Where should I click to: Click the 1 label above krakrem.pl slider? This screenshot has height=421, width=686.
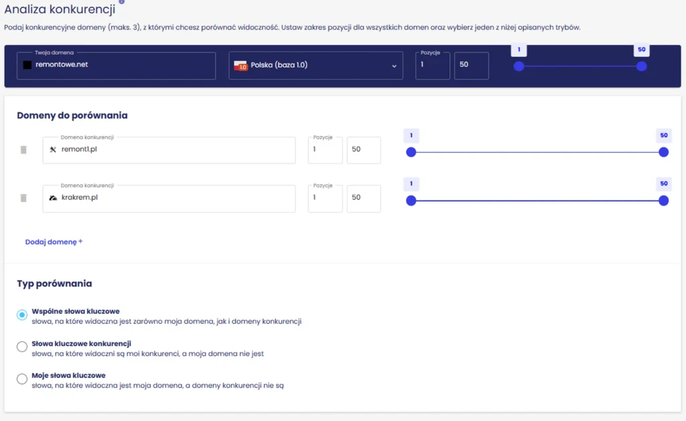(411, 184)
